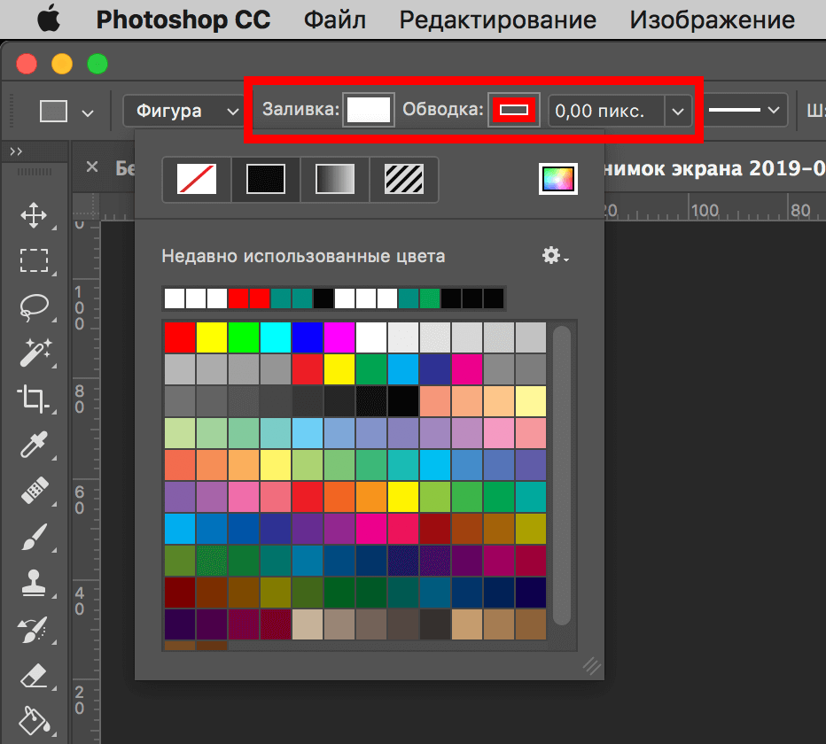Screen dimensions: 826x744
Task: Open the Редактирование menu
Action: pos(497,19)
